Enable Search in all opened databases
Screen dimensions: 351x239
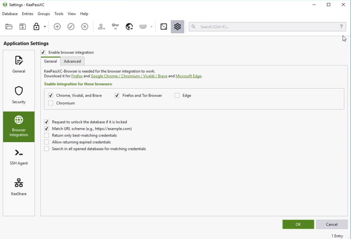click(x=47, y=149)
